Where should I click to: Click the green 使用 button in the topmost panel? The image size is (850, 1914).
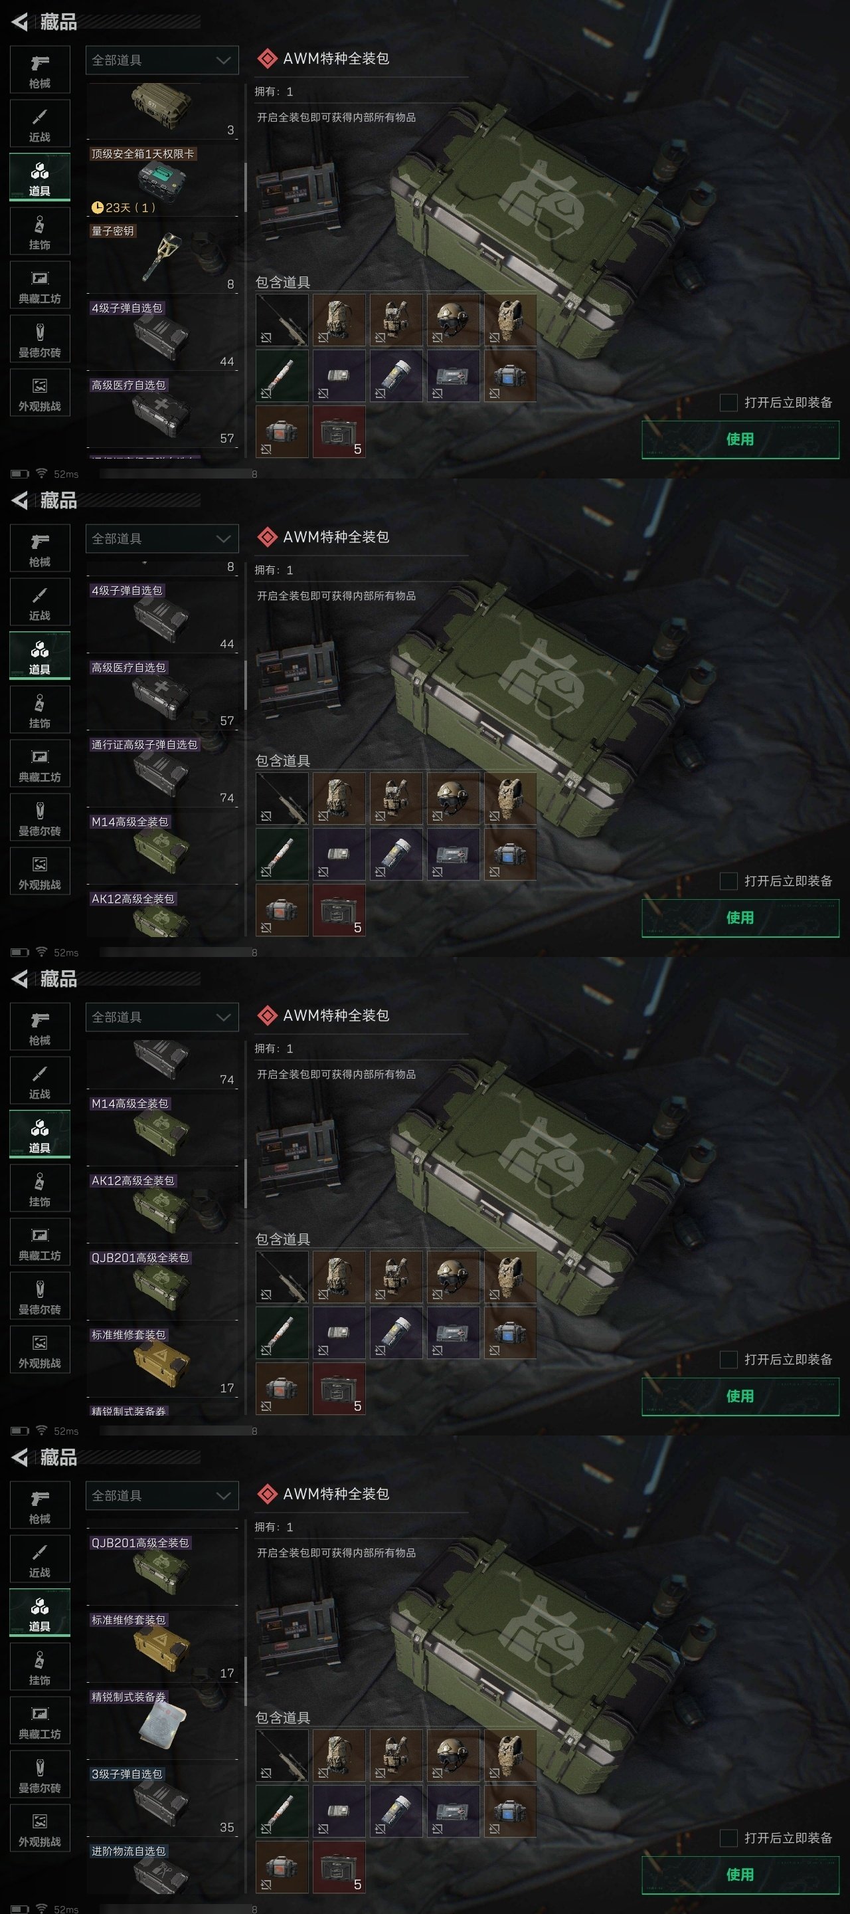740,439
